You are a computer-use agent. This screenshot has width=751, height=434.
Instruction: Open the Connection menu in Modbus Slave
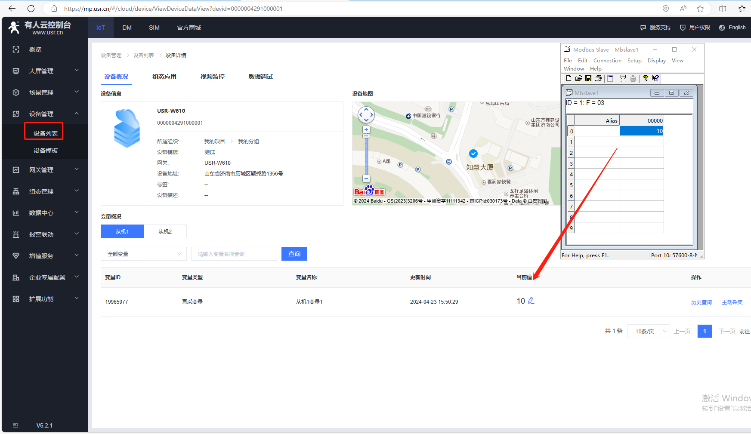coord(607,61)
